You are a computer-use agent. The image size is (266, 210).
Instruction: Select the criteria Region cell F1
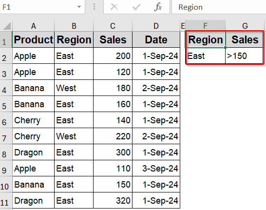206,39
